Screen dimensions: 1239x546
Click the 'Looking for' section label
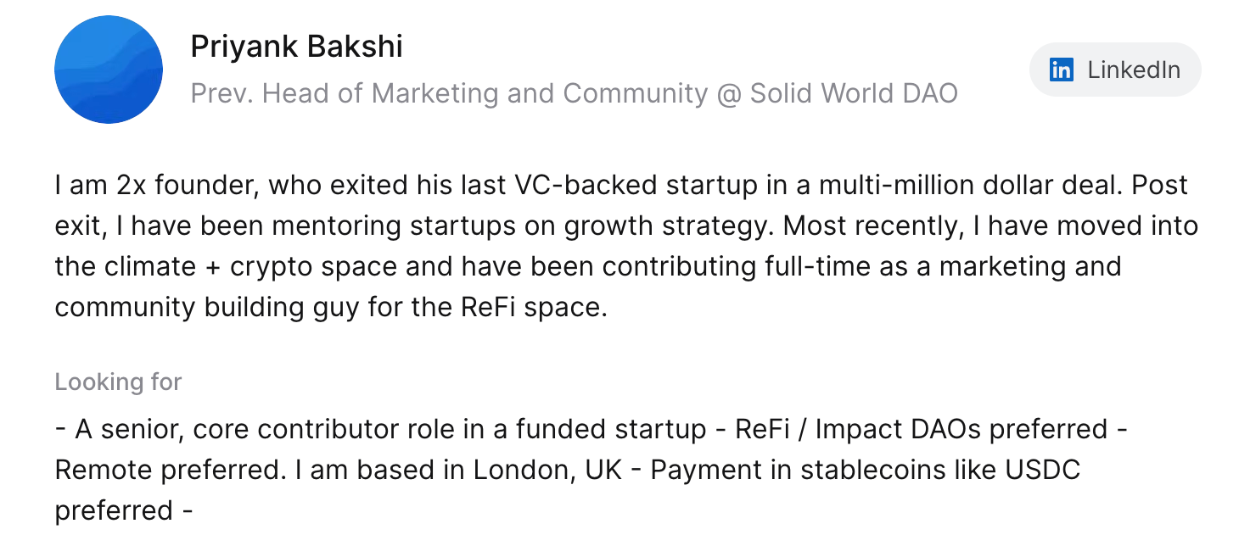[x=118, y=382]
